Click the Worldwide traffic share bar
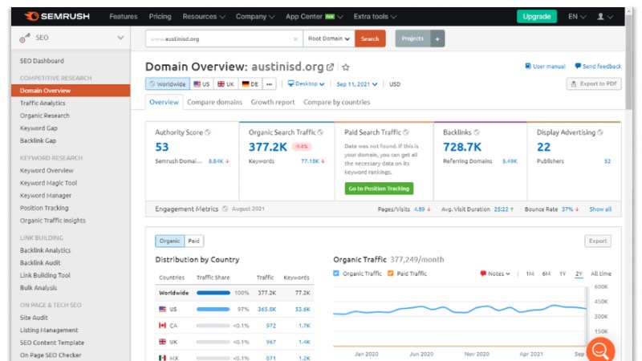 [x=213, y=293]
